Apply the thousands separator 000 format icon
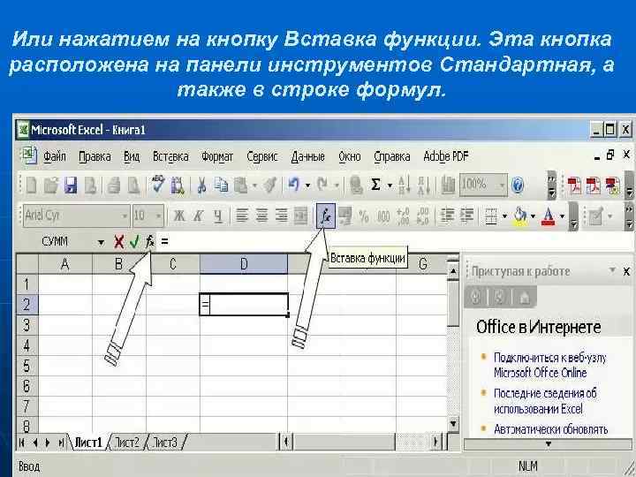This screenshot has height=477, width=636. [x=383, y=216]
